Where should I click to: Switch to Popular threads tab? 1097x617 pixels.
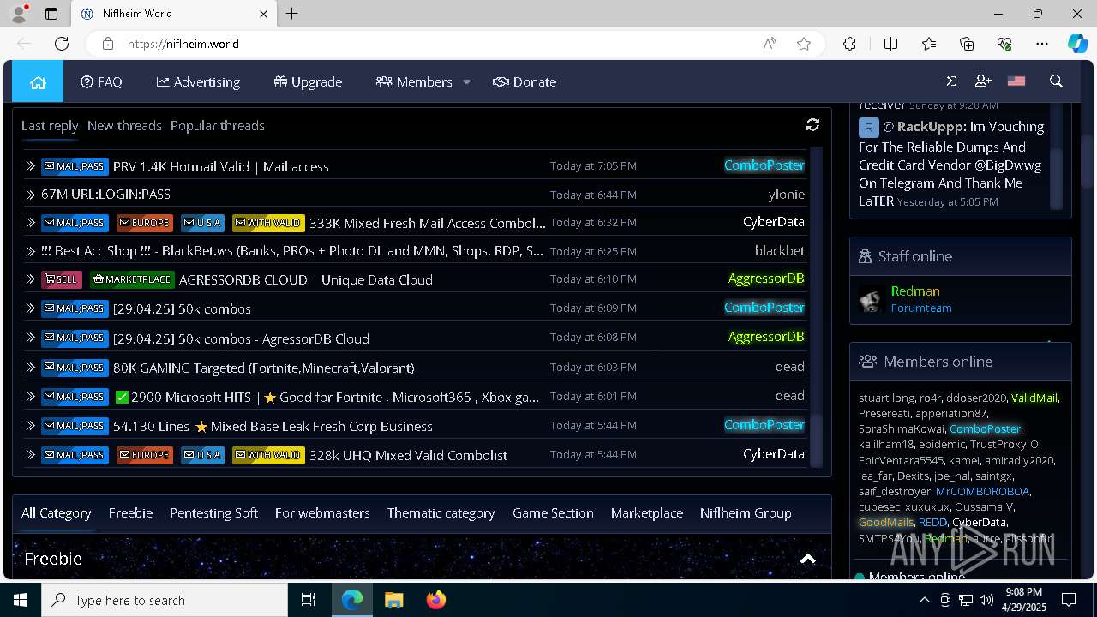click(x=218, y=125)
